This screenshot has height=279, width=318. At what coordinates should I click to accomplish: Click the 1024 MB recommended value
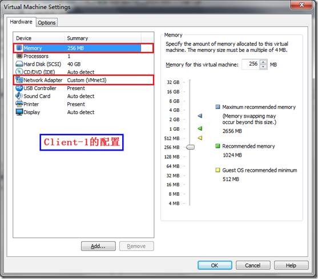tap(232, 155)
